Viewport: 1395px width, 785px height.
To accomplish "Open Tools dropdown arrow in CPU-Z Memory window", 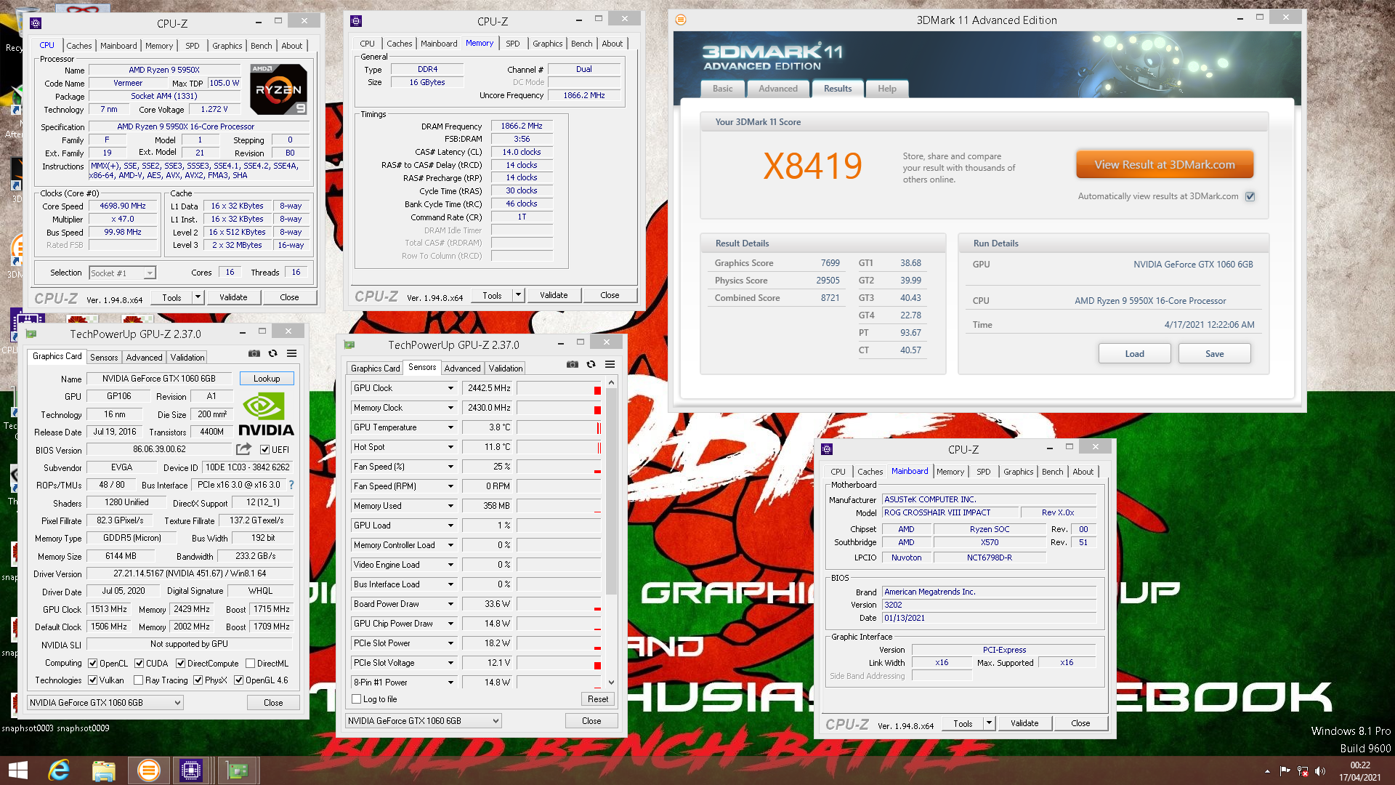I will tap(518, 295).
